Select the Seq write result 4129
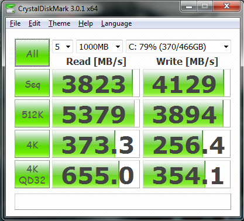244x221 pixels. (x=187, y=83)
